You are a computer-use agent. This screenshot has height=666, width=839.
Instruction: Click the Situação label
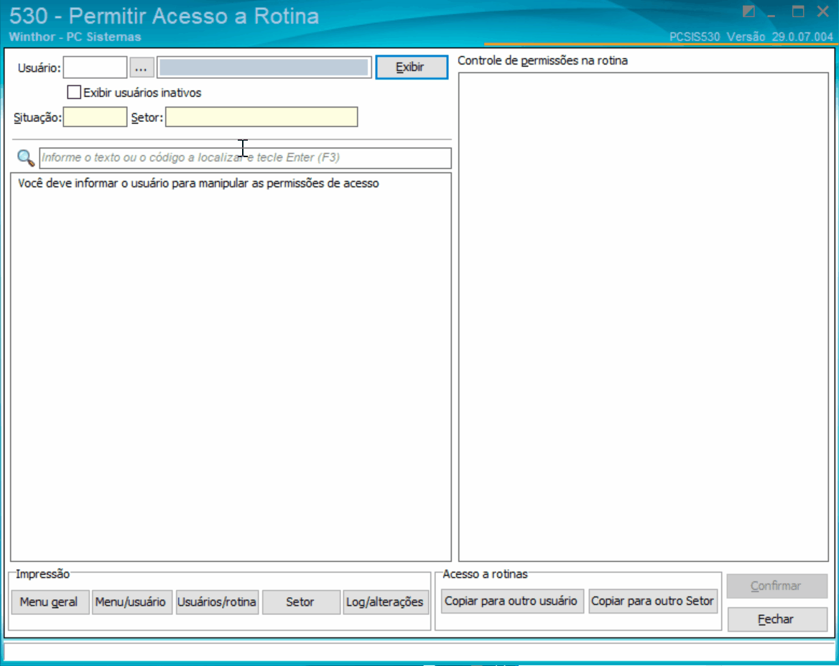point(37,118)
